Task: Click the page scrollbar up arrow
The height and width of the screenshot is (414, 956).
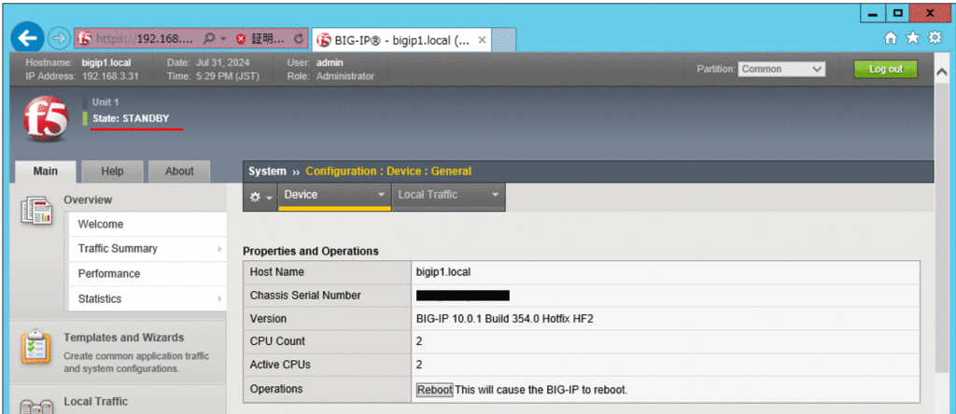Action: [x=941, y=71]
